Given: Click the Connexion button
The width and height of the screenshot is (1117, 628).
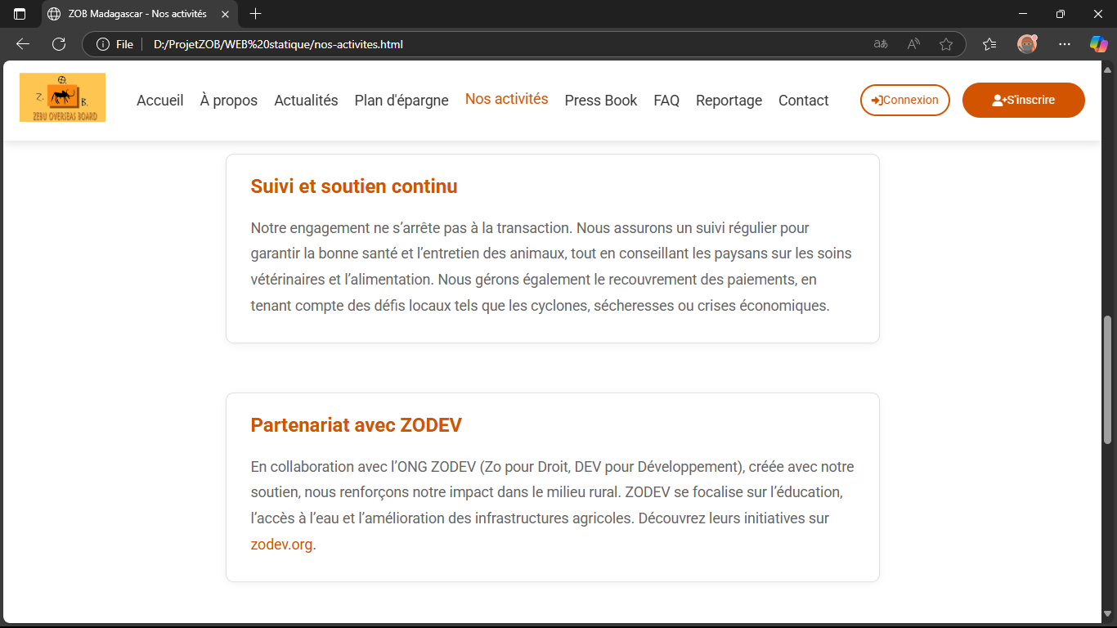Looking at the screenshot, I should (x=905, y=100).
